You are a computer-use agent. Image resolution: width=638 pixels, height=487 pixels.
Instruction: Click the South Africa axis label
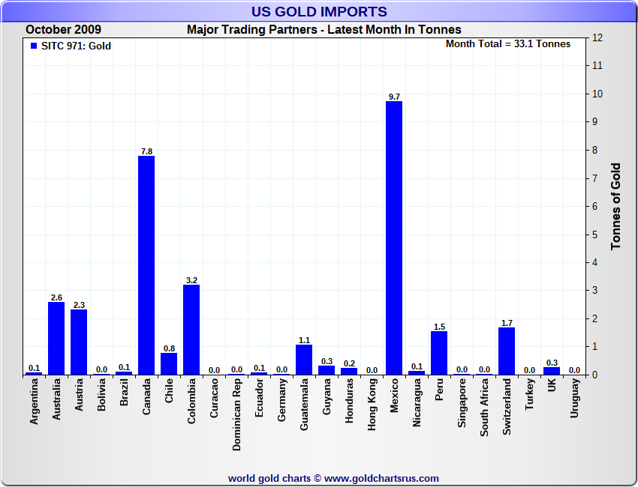(x=484, y=408)
